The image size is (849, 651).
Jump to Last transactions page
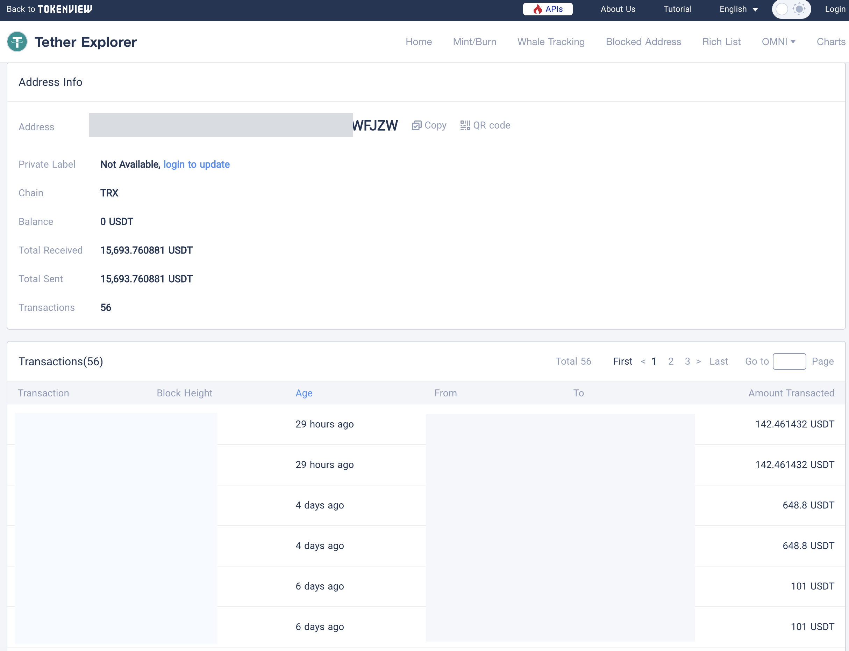(x=719, y=361)
